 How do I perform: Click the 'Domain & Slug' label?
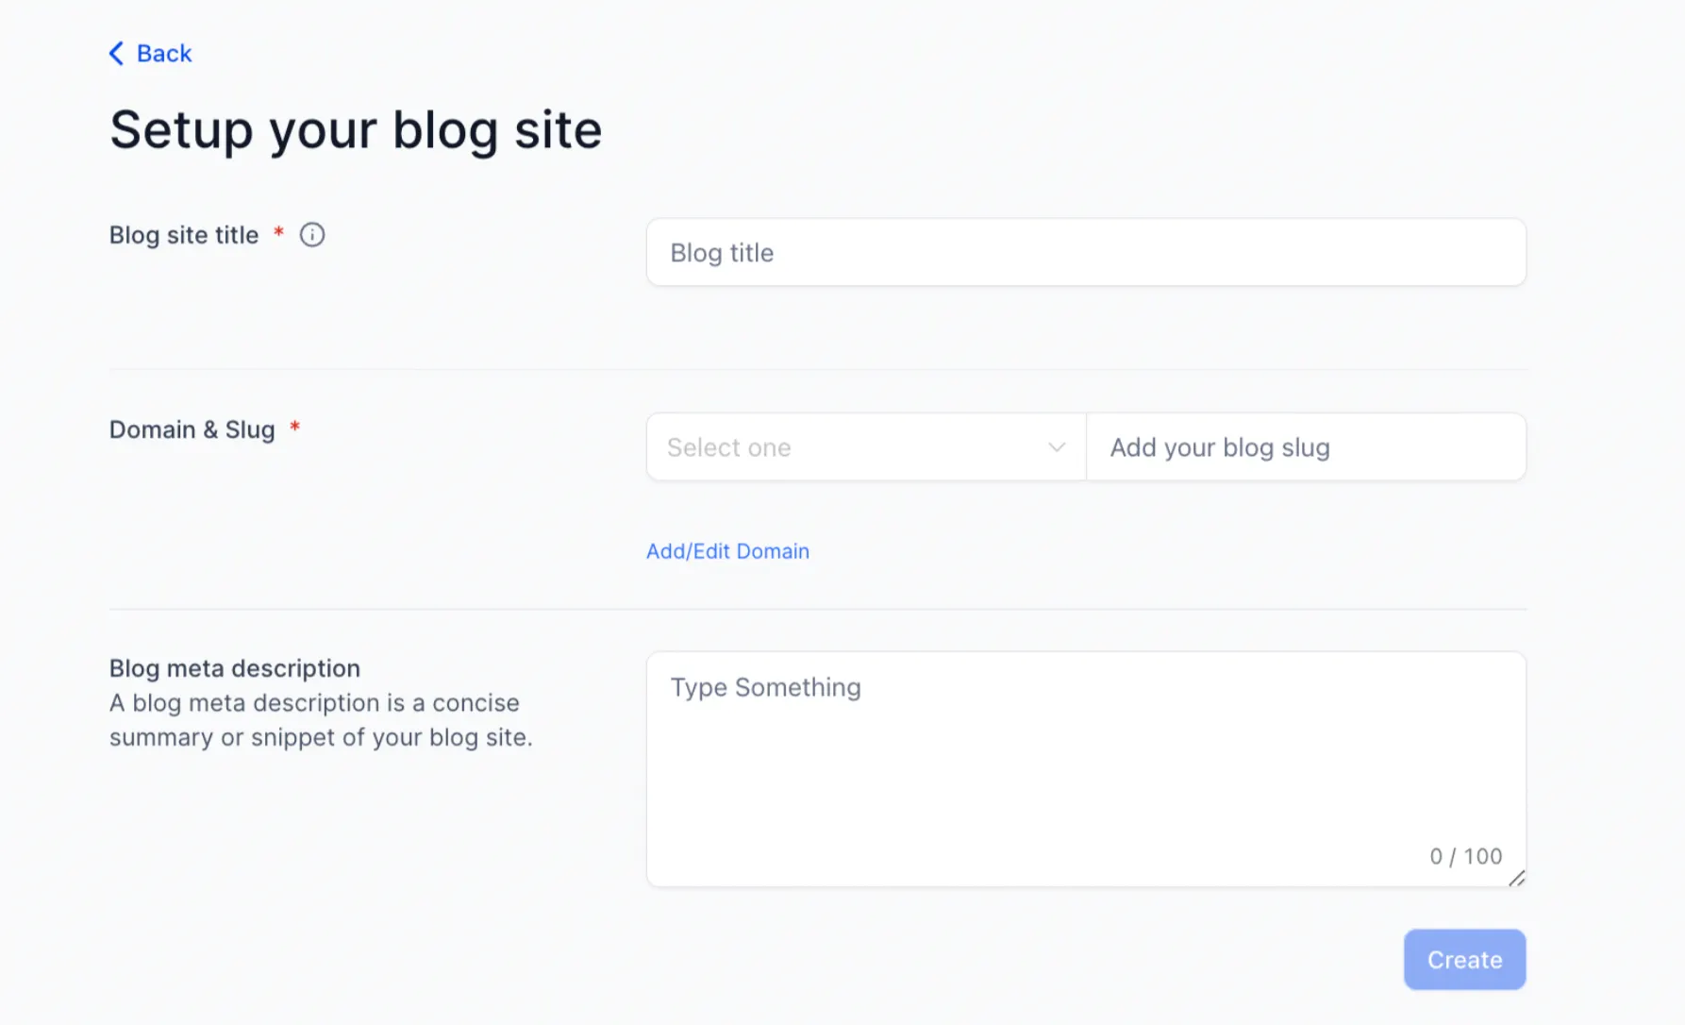click(x=192, y=429)
